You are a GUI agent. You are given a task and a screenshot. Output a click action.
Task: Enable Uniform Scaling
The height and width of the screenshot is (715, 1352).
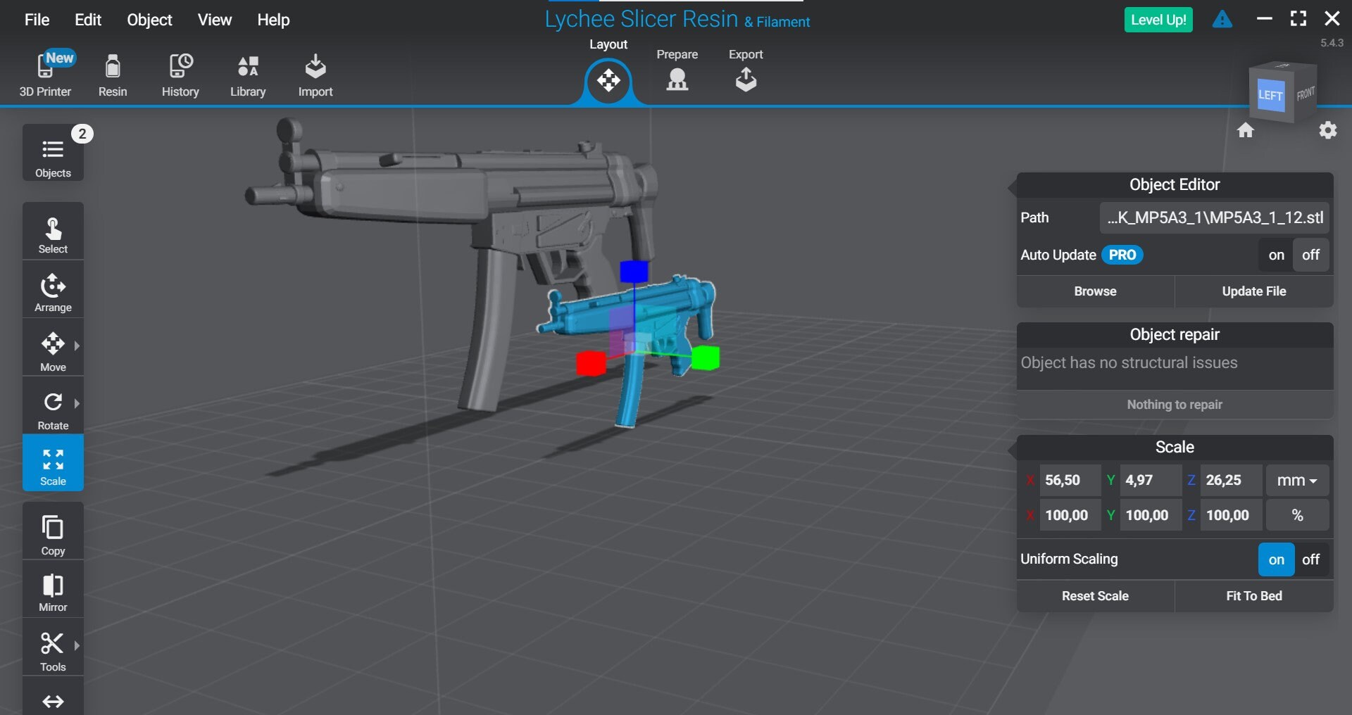[1277, 559]
